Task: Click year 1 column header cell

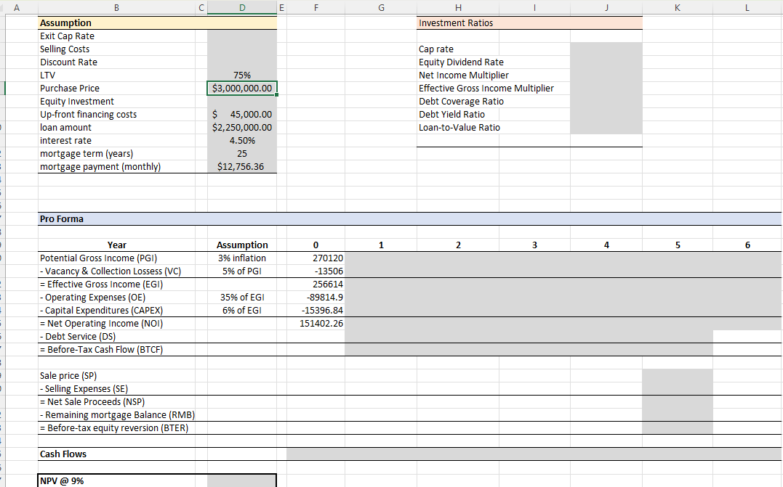Action: click(381, 245)
